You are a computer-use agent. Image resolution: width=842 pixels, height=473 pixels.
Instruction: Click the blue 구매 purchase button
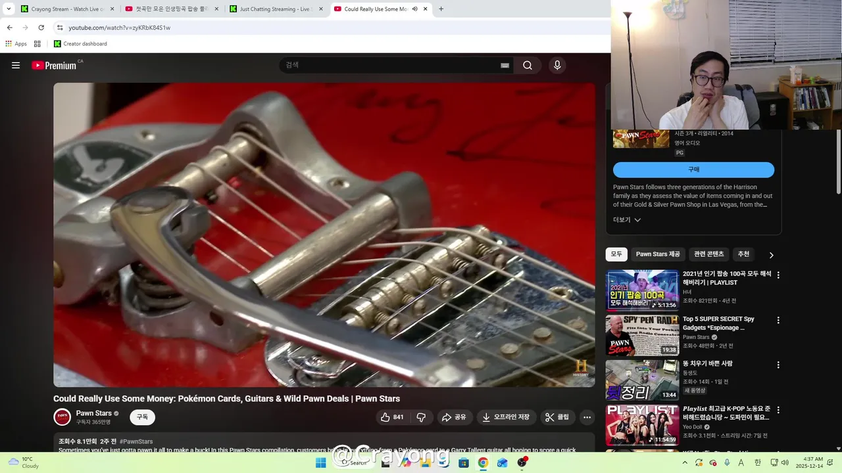click(693, 169)
